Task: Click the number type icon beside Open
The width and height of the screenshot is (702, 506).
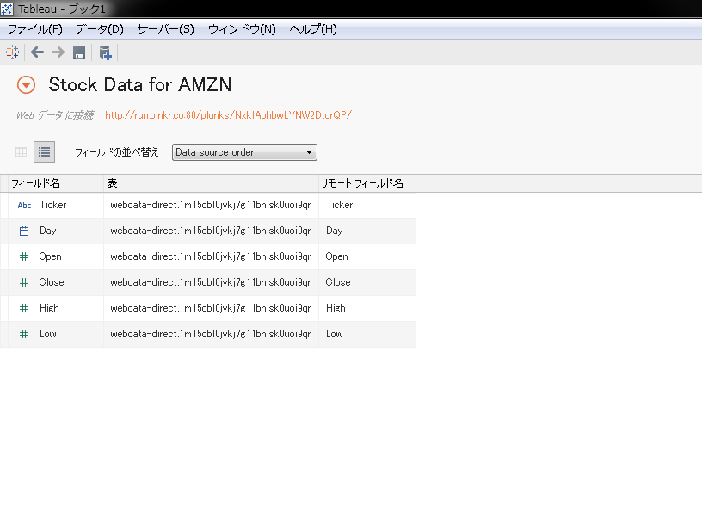Action: pyautogui.click(x=23, y=256)
